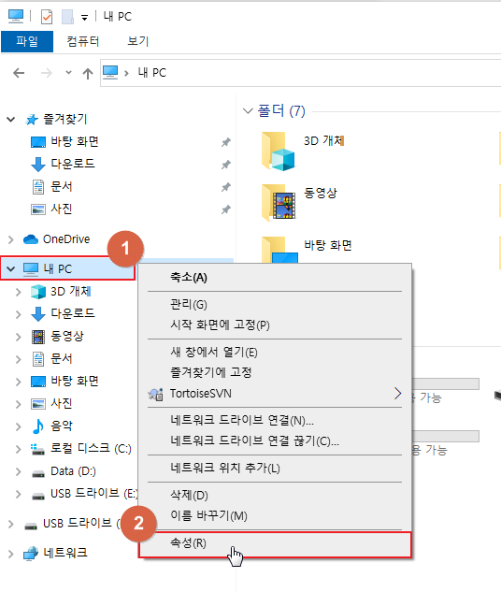The image size is (501, 592).
Task: Click the pin icon next to 다운로드
Action: (x=225, y=165)
